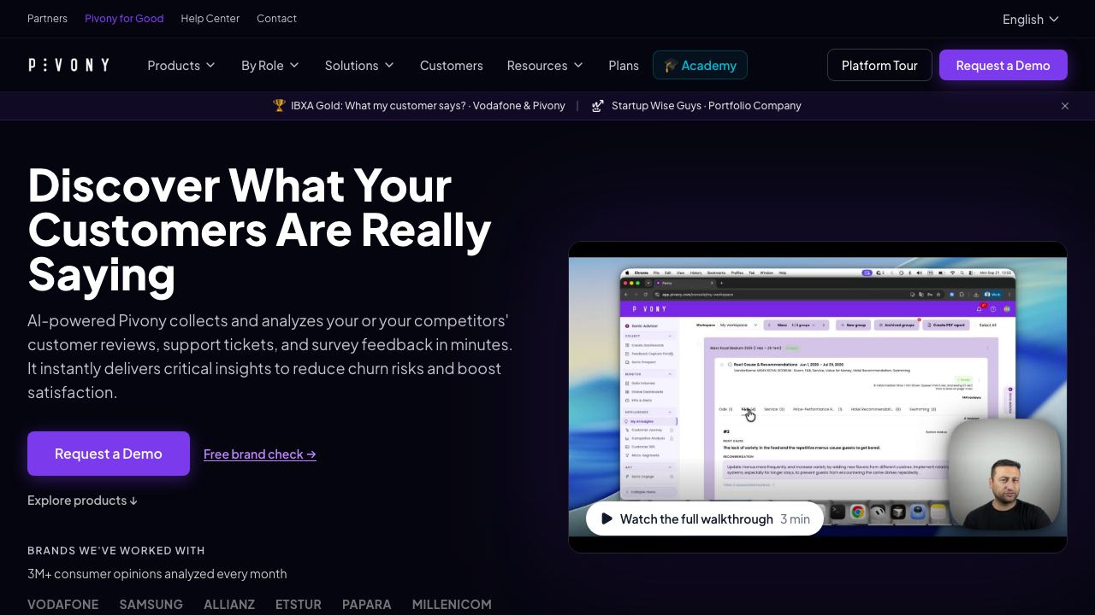This screenshot has width=1095, height=615.
Task: Open the English language dropdown
Action: pos(1031,19)
